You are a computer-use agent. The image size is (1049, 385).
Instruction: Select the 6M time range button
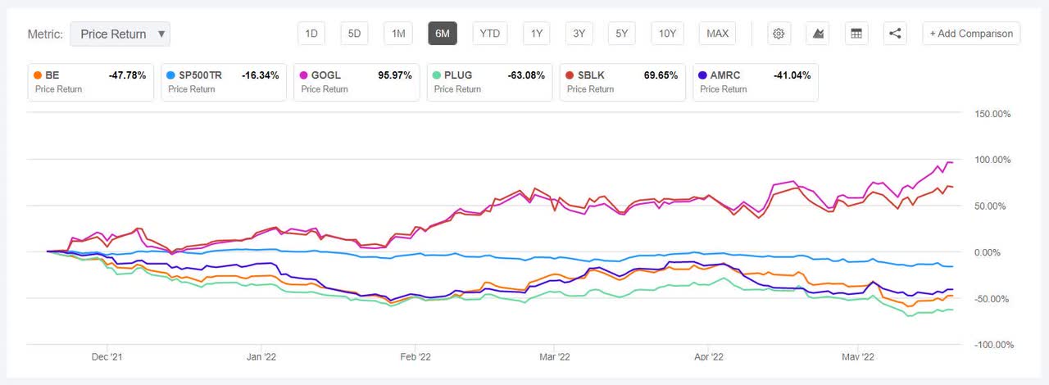442,34
